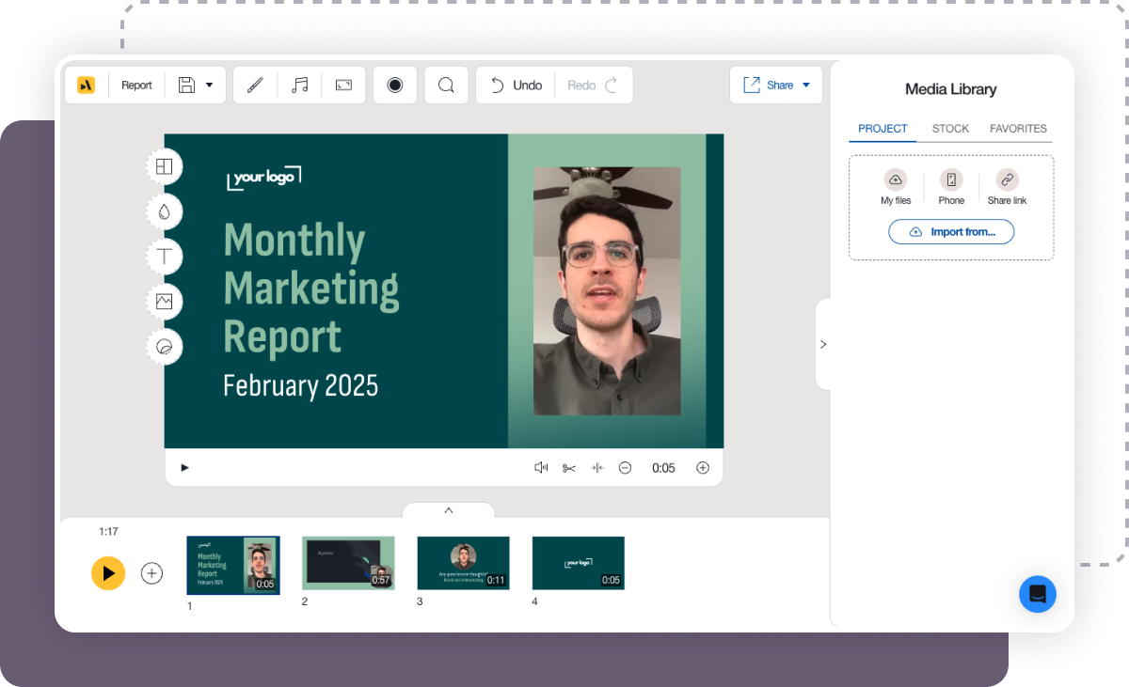The width and height of the screenshot is (1129, 687).
Task: Open the search magnifier tool
Action: coord(446,85)
